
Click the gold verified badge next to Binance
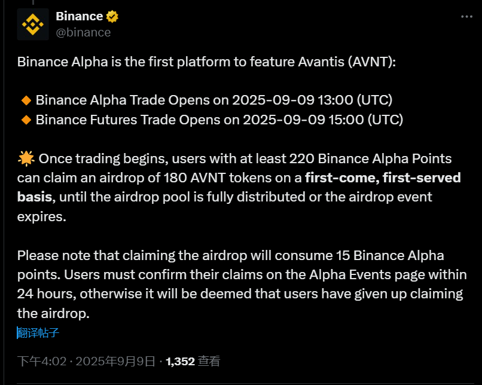[x=112, y=17]
